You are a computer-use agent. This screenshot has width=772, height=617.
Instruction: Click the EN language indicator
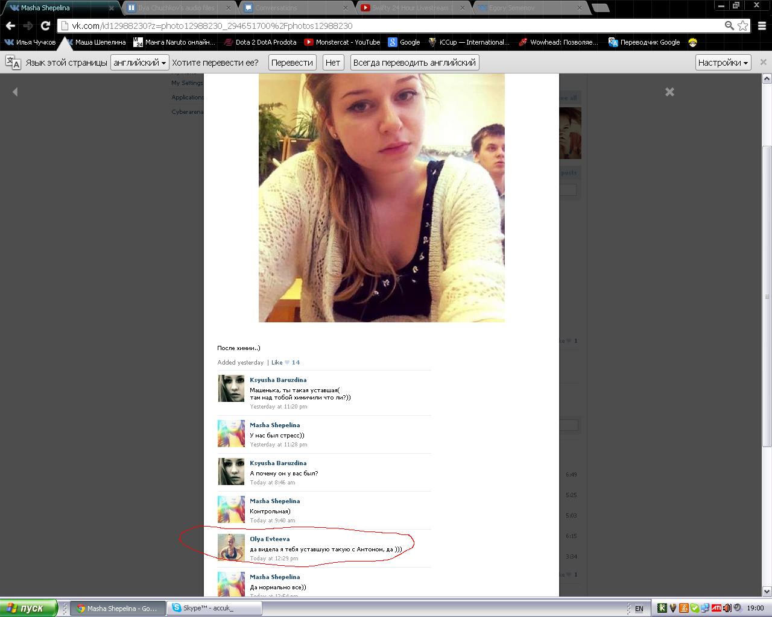(x=639, y=609)
